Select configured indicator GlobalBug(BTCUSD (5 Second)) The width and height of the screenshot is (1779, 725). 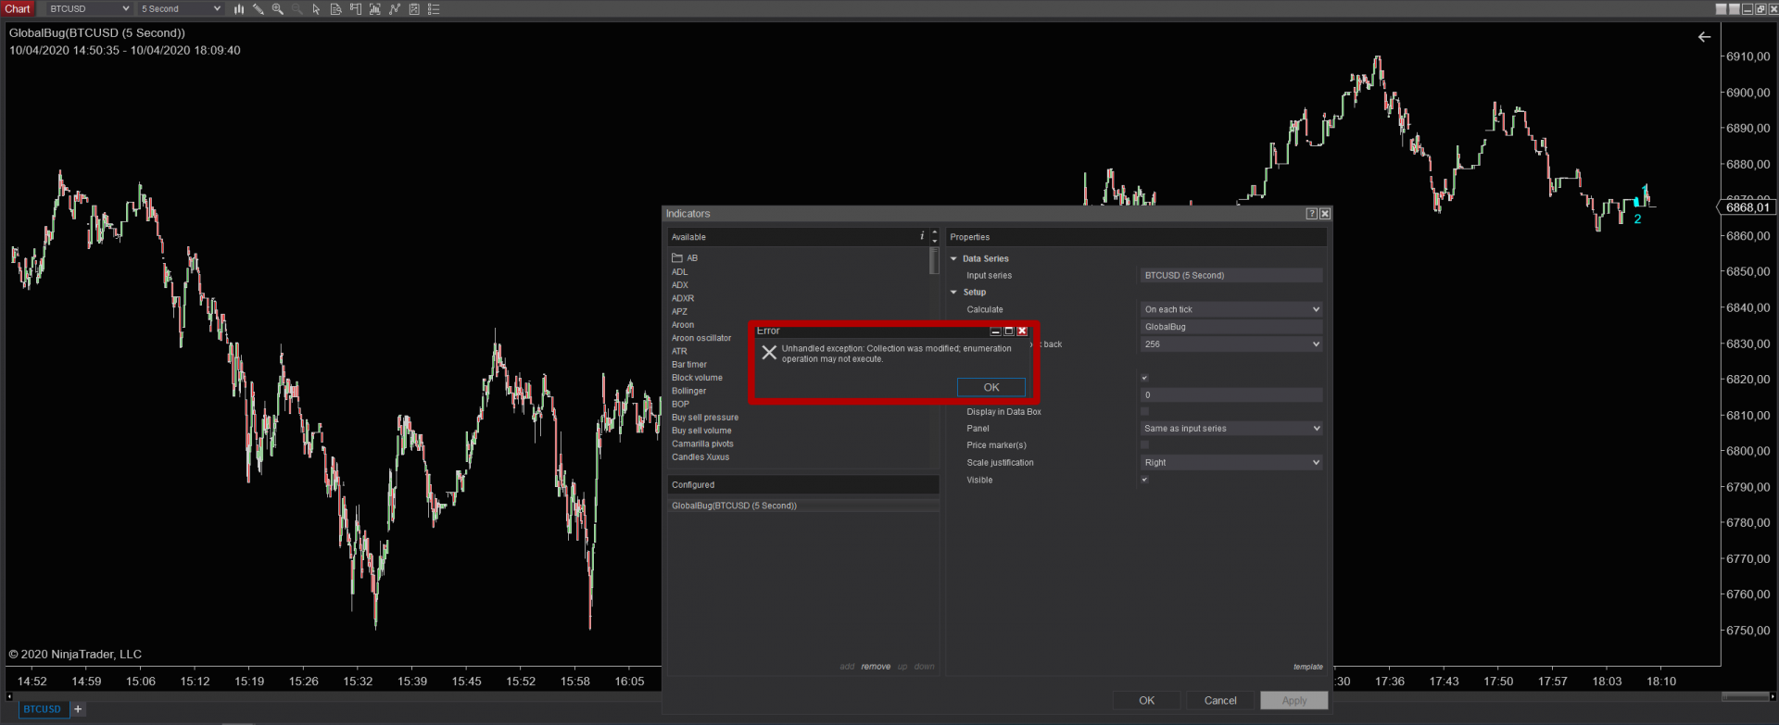(x=802, y=506)
